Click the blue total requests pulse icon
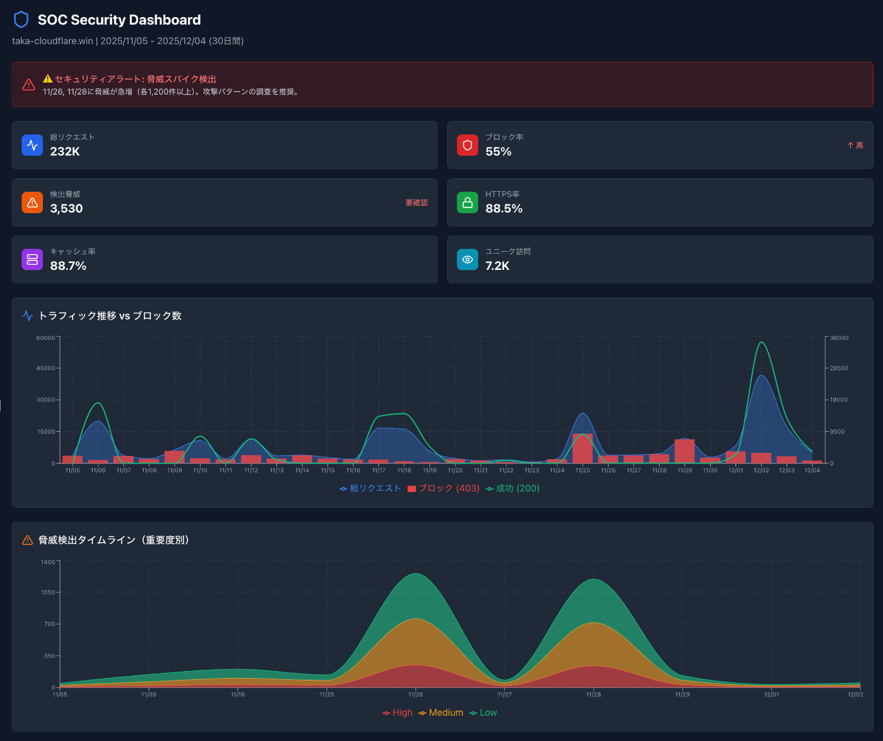The width and height of the screenshot is (883, 741). pyautogui.click(x=32, y=145)
